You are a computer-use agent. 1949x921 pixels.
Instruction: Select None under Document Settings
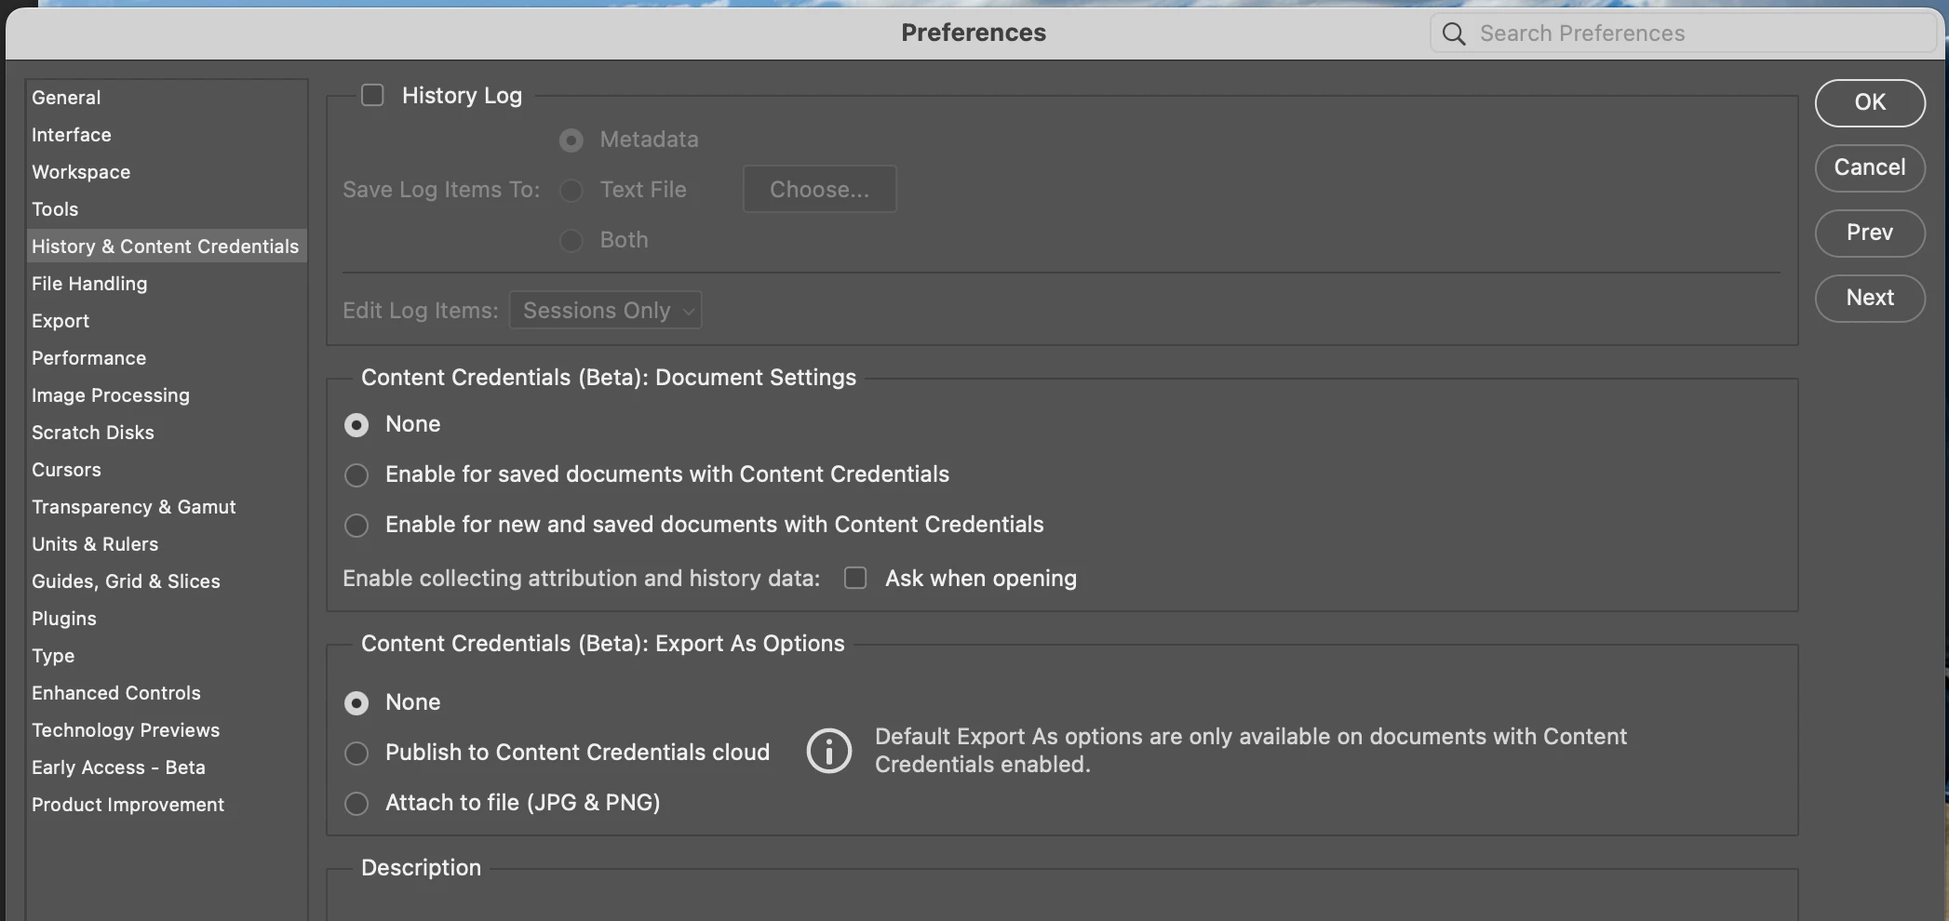click(x=356, y=425)
